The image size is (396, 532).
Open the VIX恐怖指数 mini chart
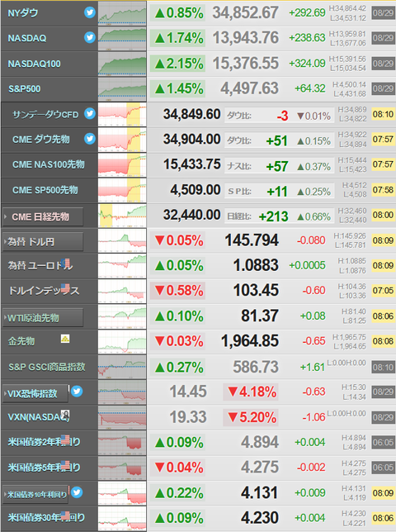pos(122,392)
